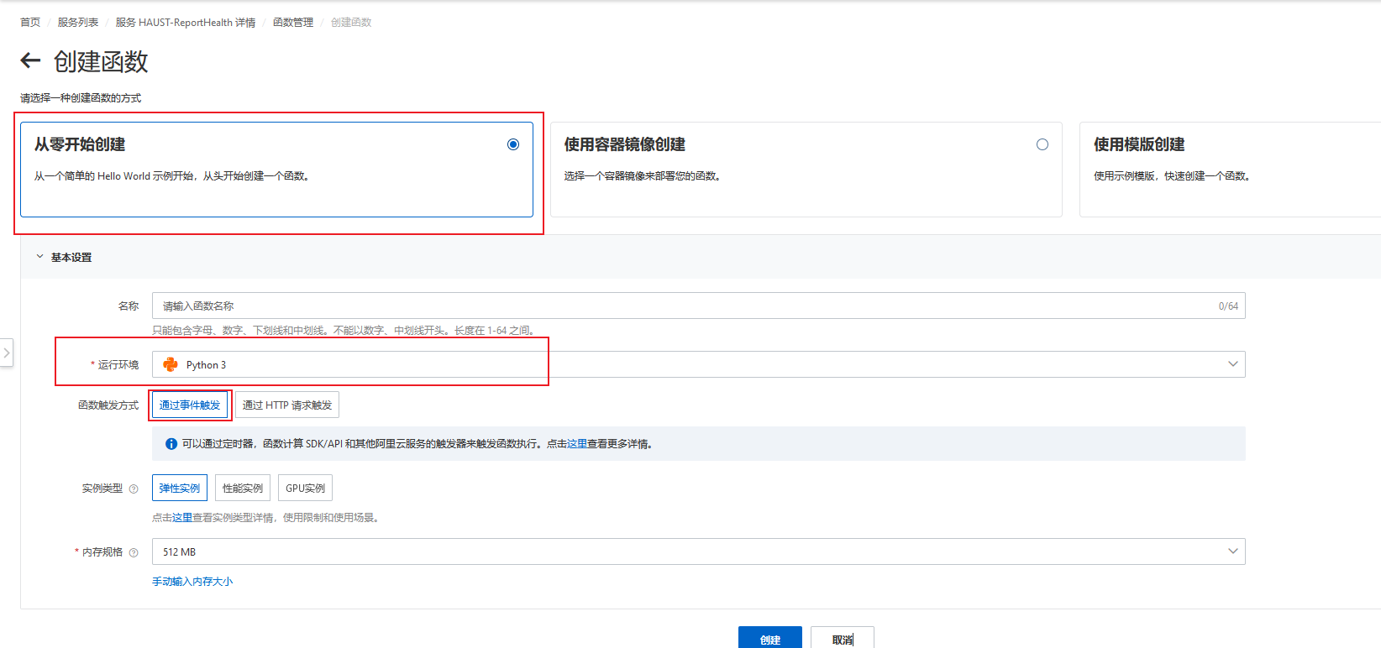Click the 创建 submit button
1381x648 pixels.
coord(770,639)
